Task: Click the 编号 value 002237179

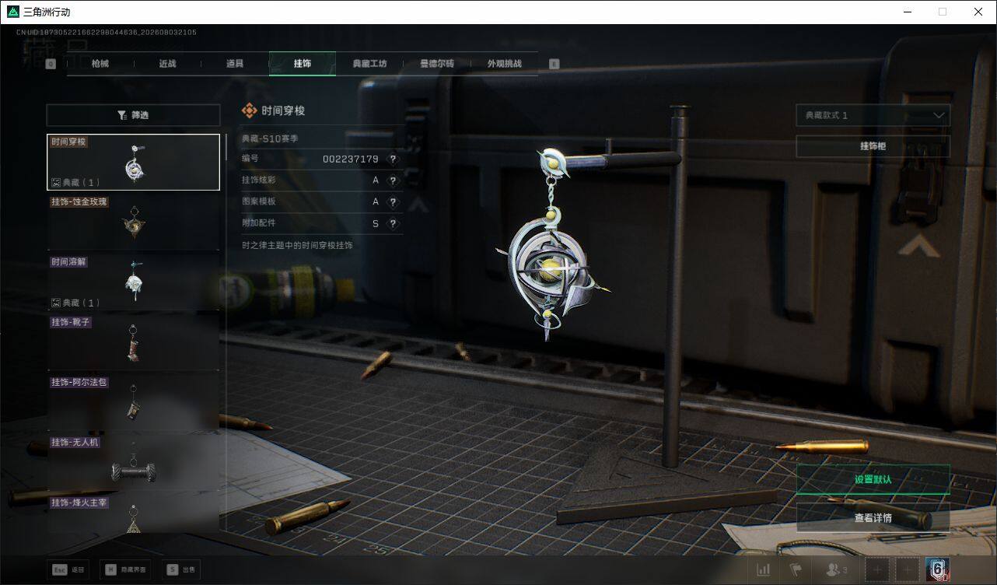Action: click(351, 159)
